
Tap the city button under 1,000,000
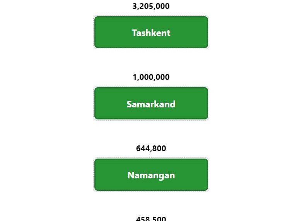click(x=151, y=103)
